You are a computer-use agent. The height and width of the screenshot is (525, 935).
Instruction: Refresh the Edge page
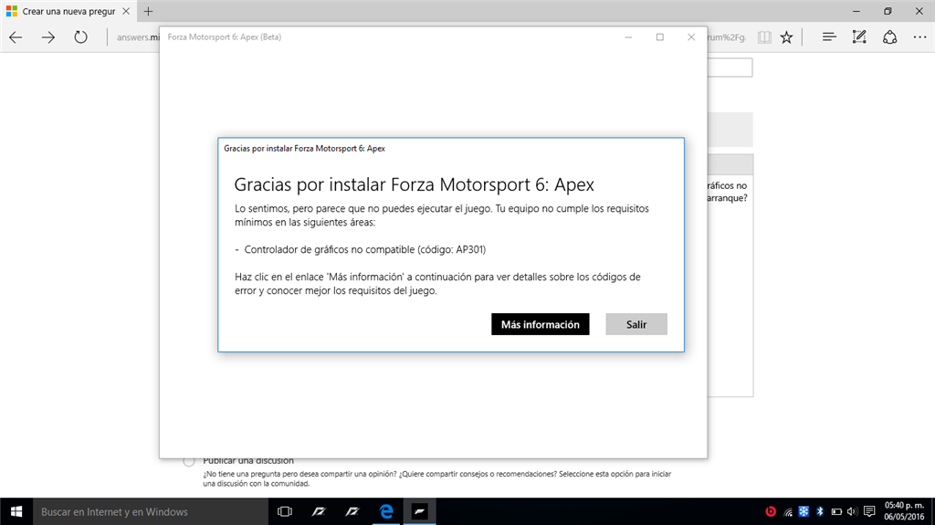point(80,37)
